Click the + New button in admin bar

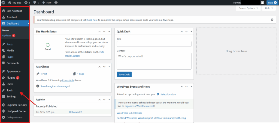47,2
